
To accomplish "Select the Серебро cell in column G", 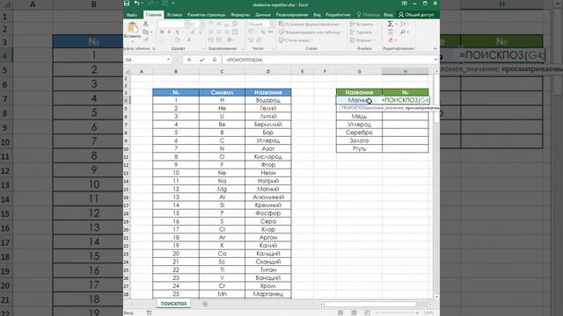I will point(359,133).
